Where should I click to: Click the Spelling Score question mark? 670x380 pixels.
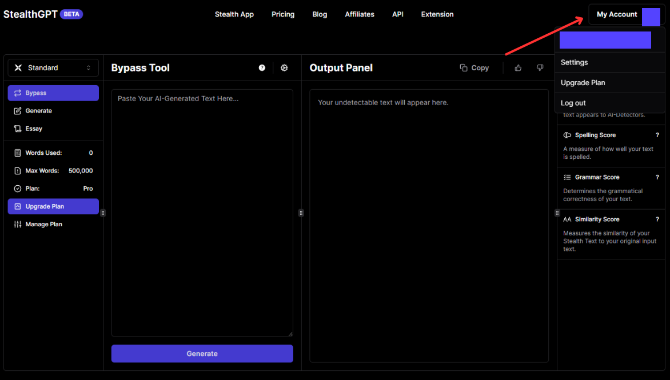(657, 135)
